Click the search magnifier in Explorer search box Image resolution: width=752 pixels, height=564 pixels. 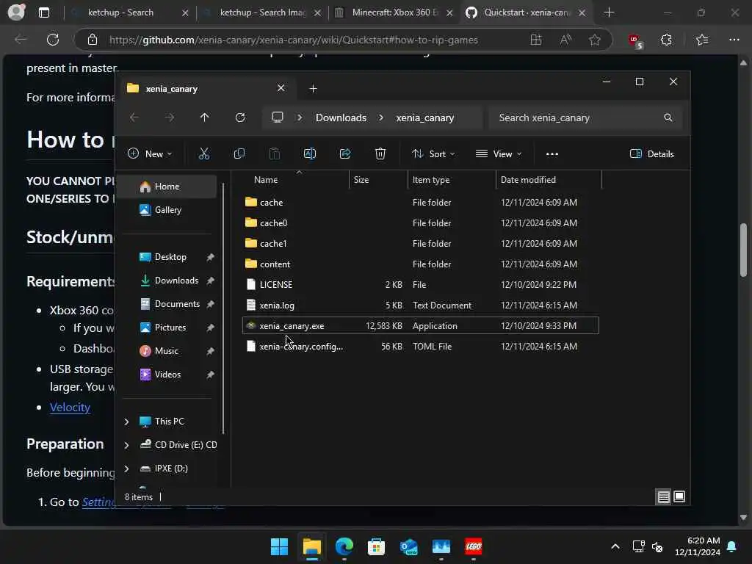(668, 117)
